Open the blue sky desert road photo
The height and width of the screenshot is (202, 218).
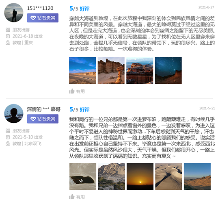(x=82, y=71)
